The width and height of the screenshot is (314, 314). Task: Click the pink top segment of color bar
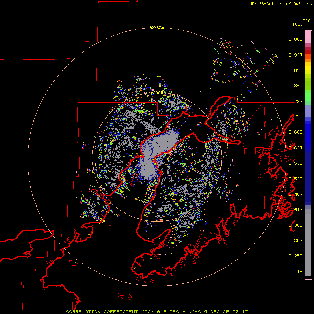pos(308,37)
